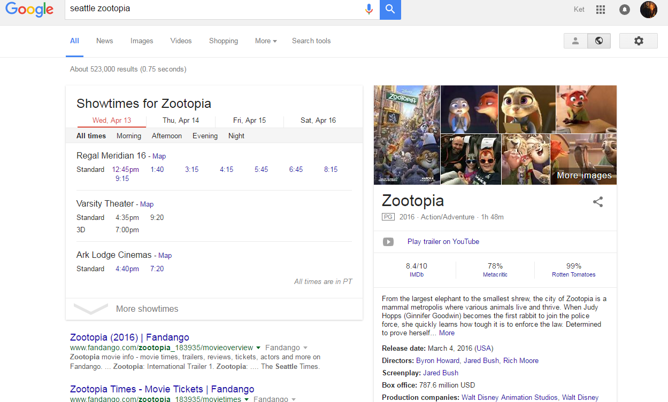The width and height of the screenshot is (668, 402).
Task: Open dropdown arrow beside first Fandango URL
Action: 258,348
